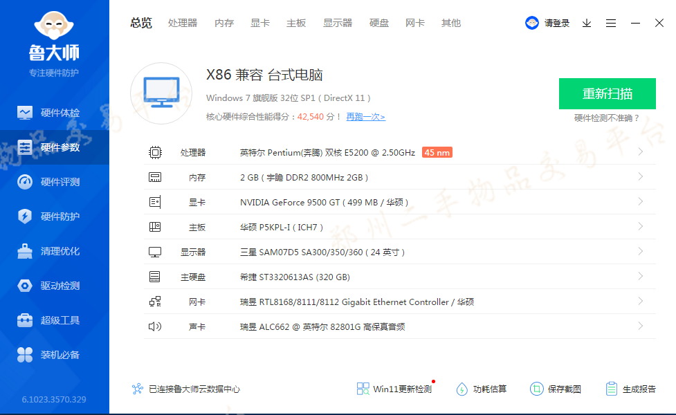The image size is (676, 415).
Task: Open 驱动检测 driver check
Action: [x=55, y=286]
